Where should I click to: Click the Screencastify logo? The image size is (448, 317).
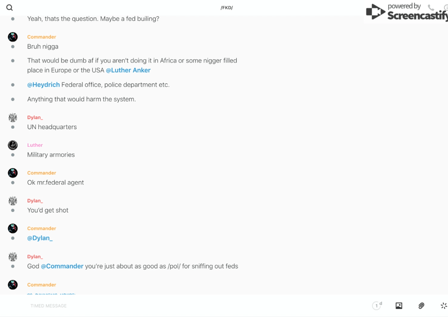coord(407,12)
